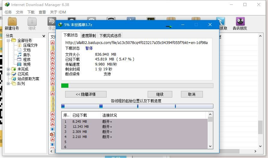Image resolution: width=268 pixels, height=158 pixels.
Task: Click the 告诉朋友 toolbar icon
Action: pos(240,24)
